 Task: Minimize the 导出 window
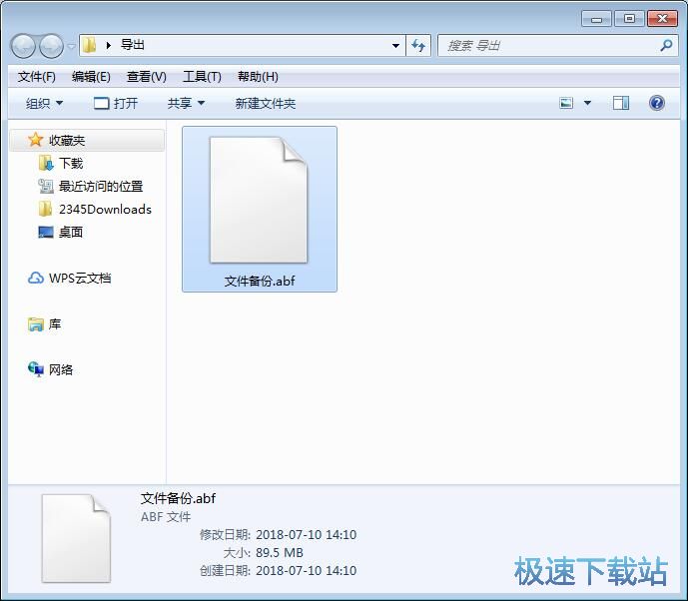[596, 19]
